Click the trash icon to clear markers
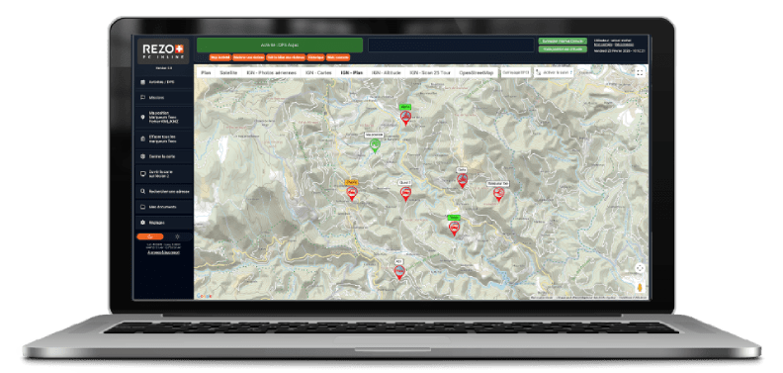This screenshot has height=373, width=783. point(142,139)
